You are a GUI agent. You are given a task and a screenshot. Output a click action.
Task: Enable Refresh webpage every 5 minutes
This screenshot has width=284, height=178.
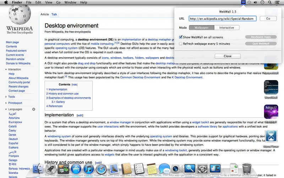[x=181, y=43]
